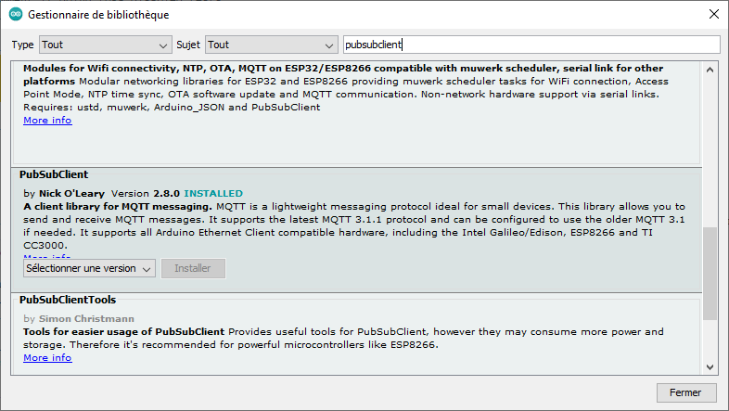
Task: Click the Nick O'Leary author name
Action: coord(73,193)
